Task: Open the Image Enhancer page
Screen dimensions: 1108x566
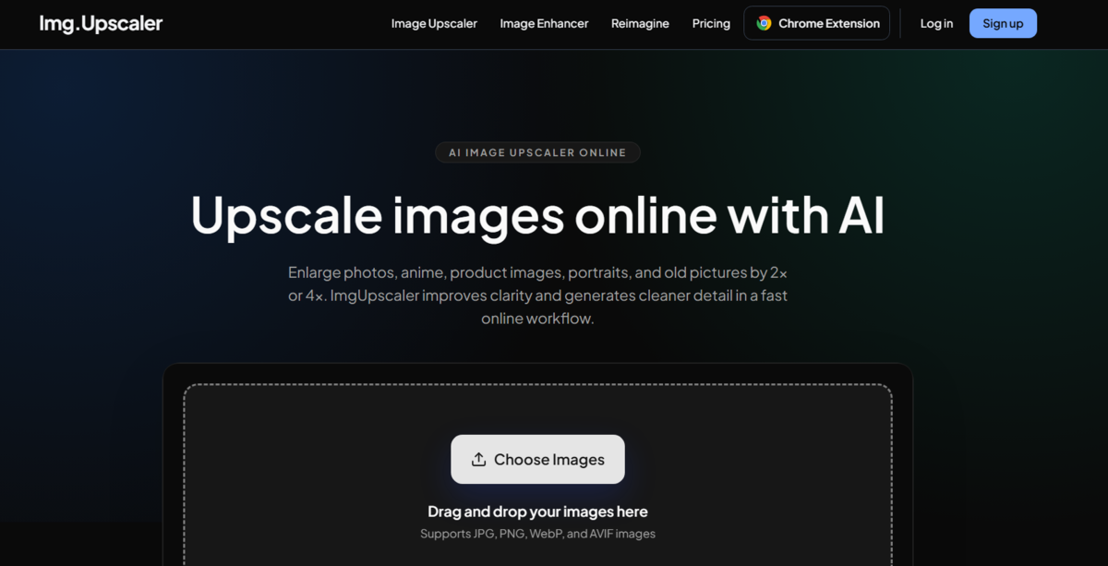Action: [544, 24]
